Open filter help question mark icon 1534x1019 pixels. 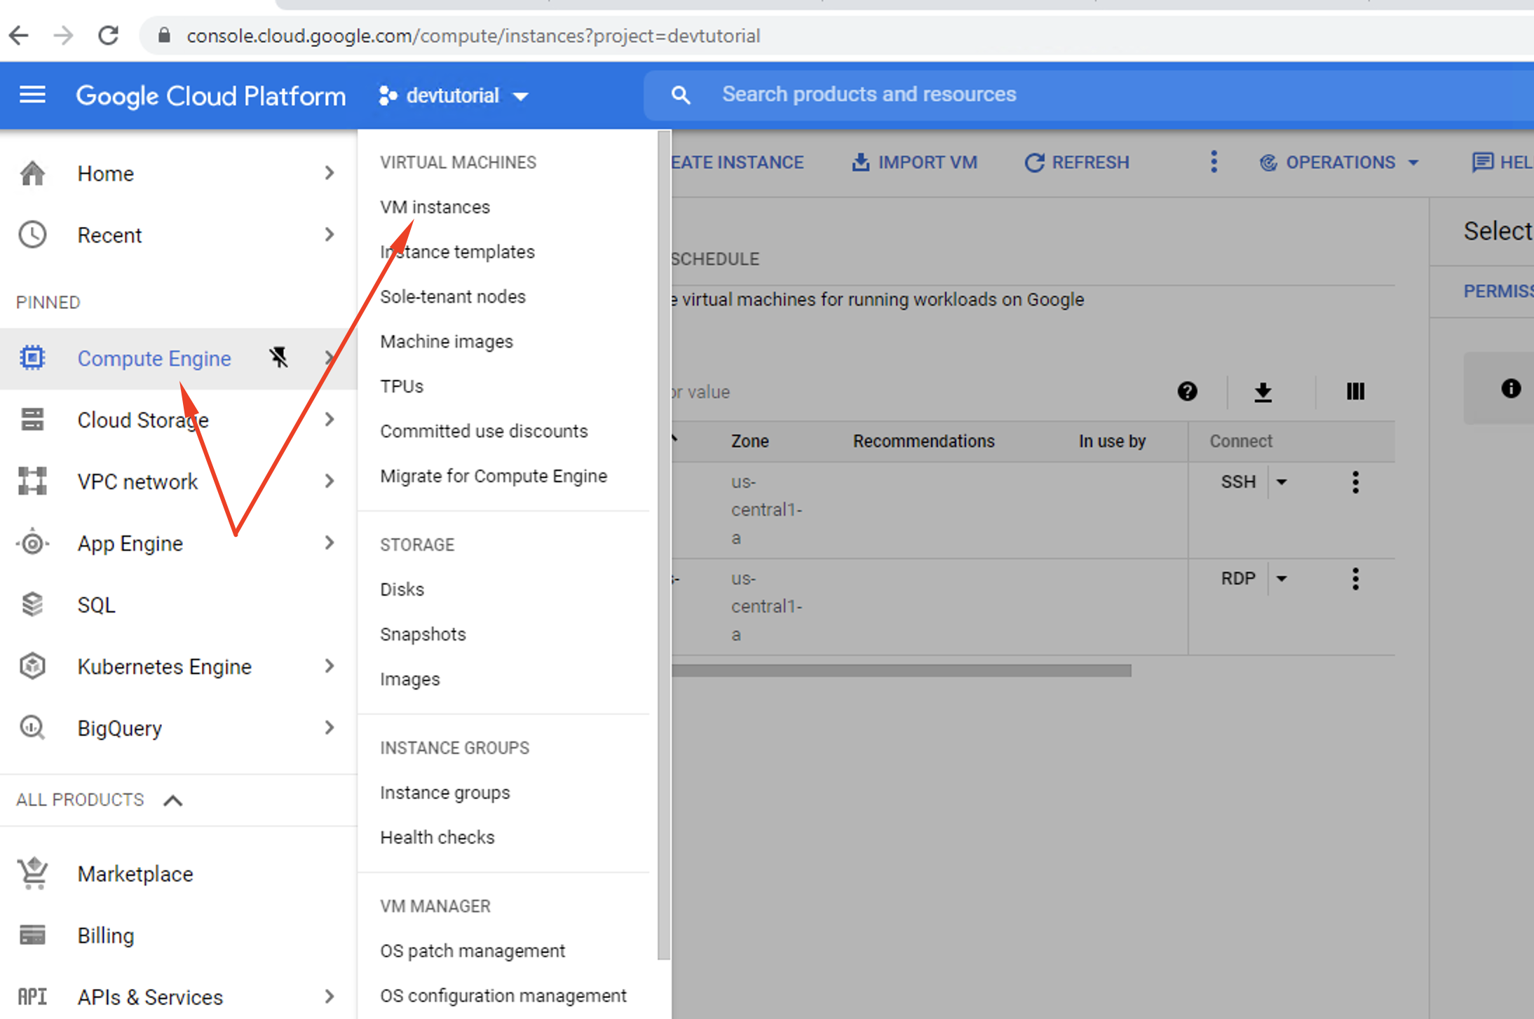pos(1187,391)
